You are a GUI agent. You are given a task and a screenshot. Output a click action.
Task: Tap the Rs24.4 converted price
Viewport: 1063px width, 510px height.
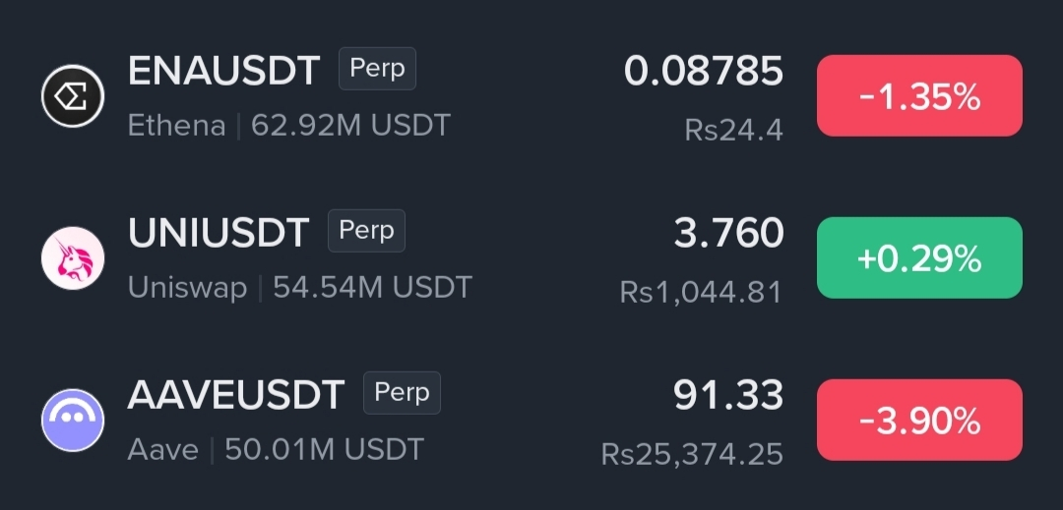coord(733,129)
